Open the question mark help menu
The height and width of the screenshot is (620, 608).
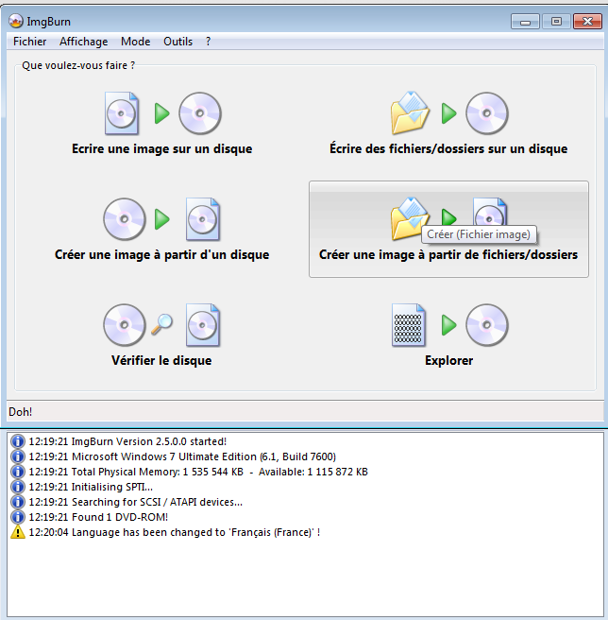(209, 42)
